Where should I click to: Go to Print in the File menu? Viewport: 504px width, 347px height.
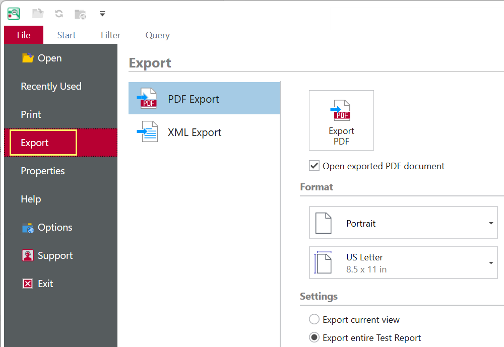31,114
